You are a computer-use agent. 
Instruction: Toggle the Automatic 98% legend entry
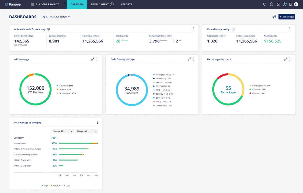coord(65,86)
